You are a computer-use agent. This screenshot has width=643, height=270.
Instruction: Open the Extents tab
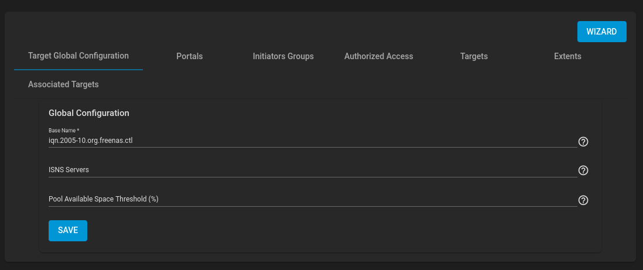[567, 56]
